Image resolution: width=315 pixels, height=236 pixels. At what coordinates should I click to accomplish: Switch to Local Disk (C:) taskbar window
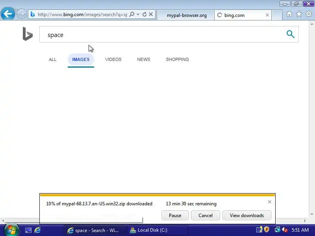157,230
